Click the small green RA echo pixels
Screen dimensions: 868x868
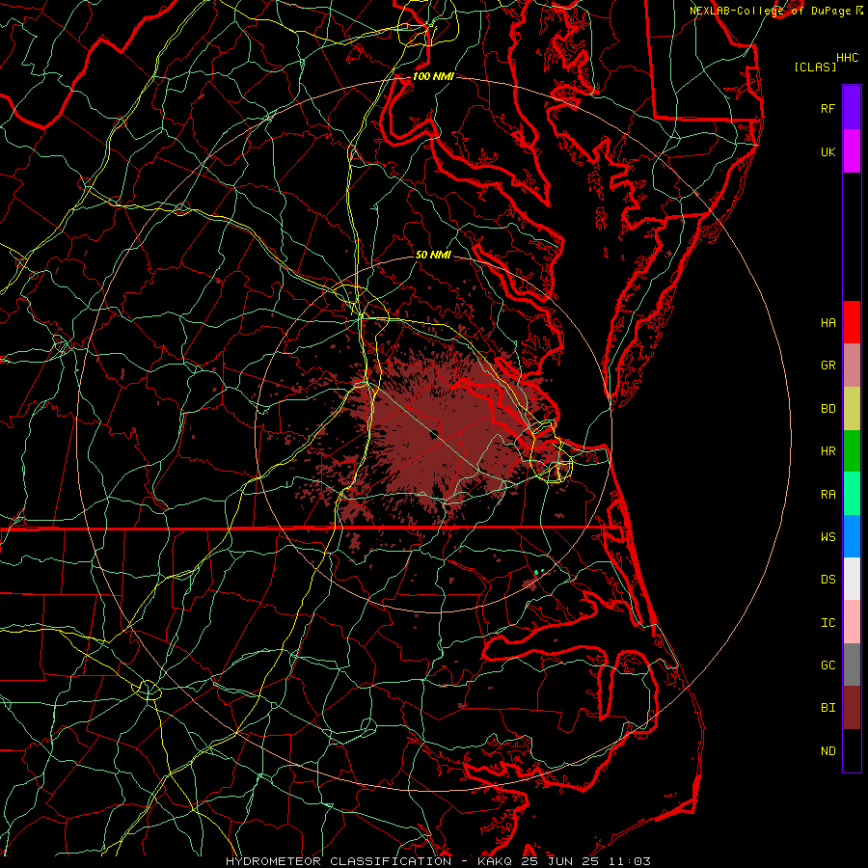click(538, 571)
